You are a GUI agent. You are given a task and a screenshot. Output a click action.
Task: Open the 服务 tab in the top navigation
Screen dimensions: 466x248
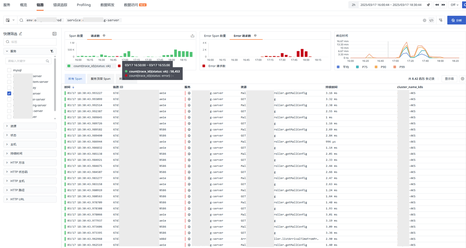(x=7, y=5)
